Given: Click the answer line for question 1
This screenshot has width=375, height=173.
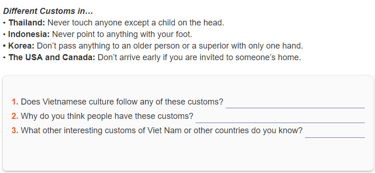Looking at the screenshot, I should [x=295, y=103].
